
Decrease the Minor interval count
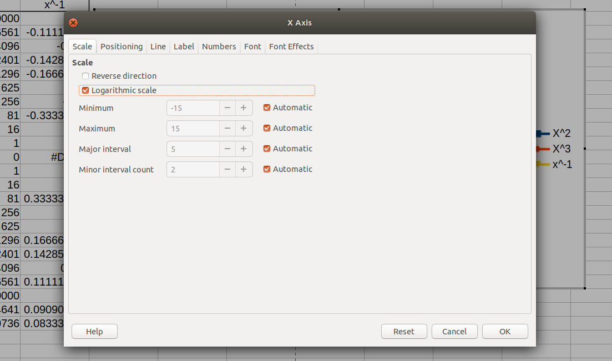(x=227, y=169)
